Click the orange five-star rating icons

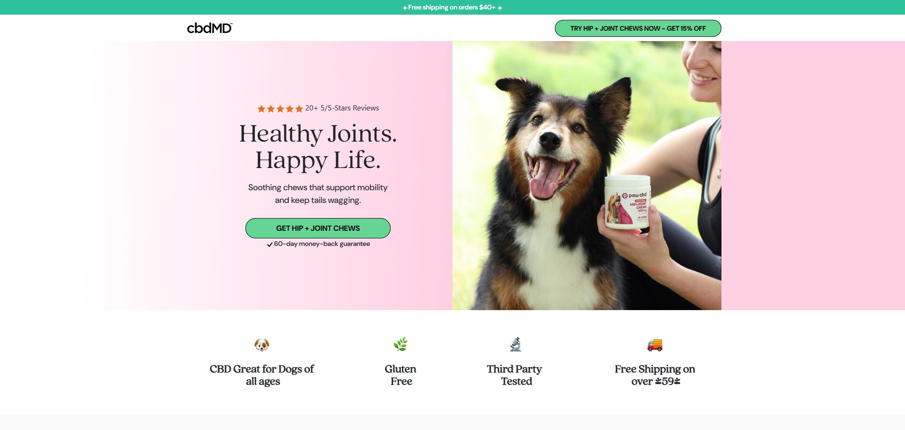(x=280, y=109)
